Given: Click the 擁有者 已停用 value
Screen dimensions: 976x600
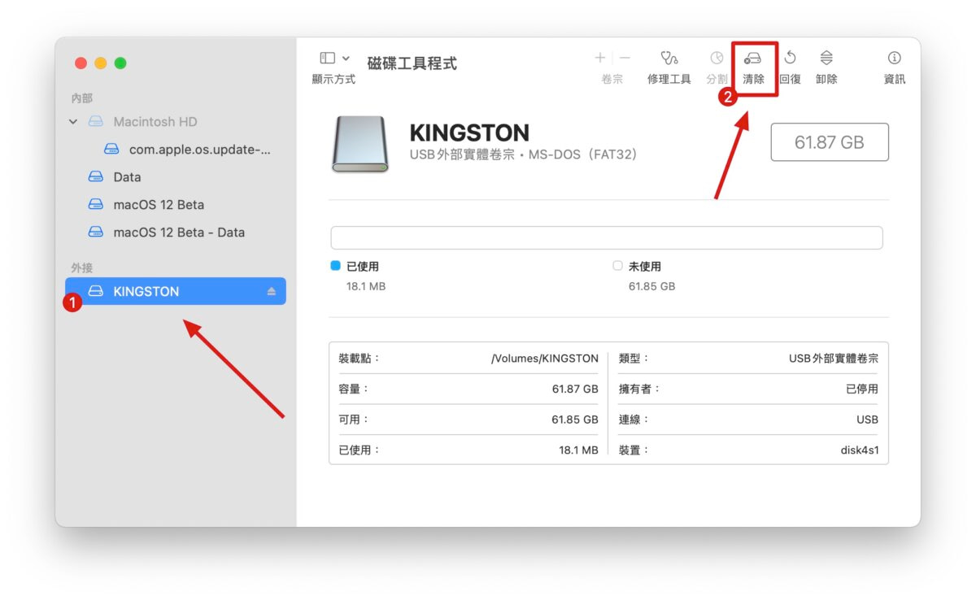Looking at the screenshot, I should tap(862, 389).
